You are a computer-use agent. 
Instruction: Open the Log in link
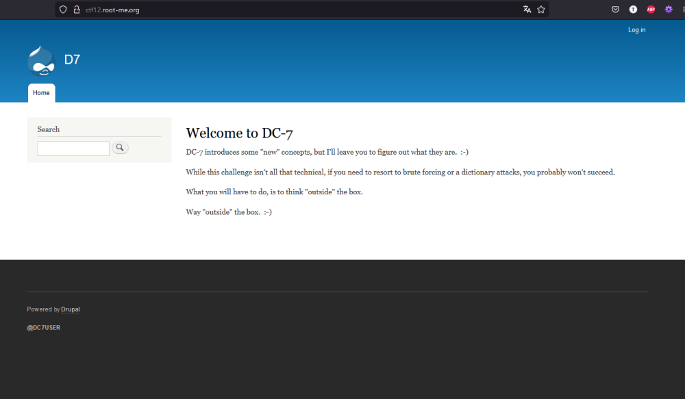coord(636,30)
